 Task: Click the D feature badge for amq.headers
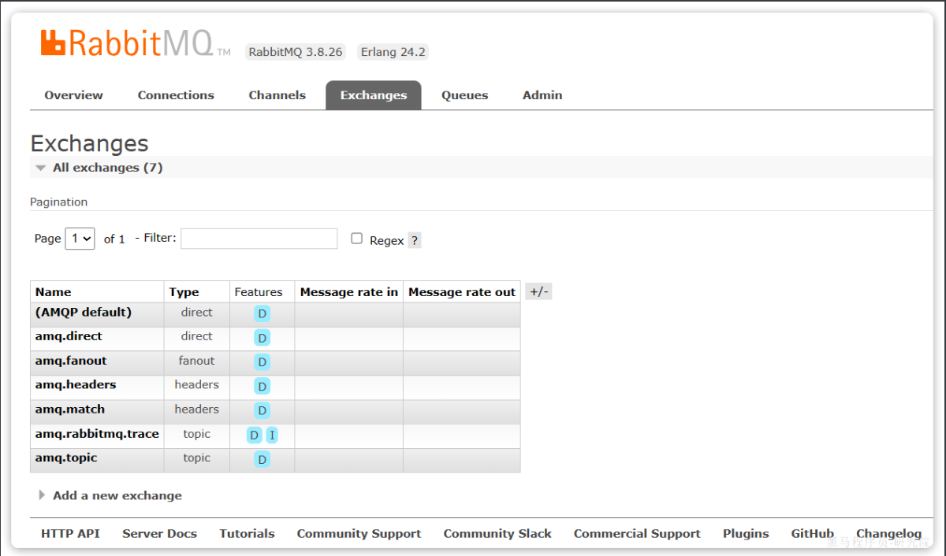pyautogui.click(x=263, y=386)
